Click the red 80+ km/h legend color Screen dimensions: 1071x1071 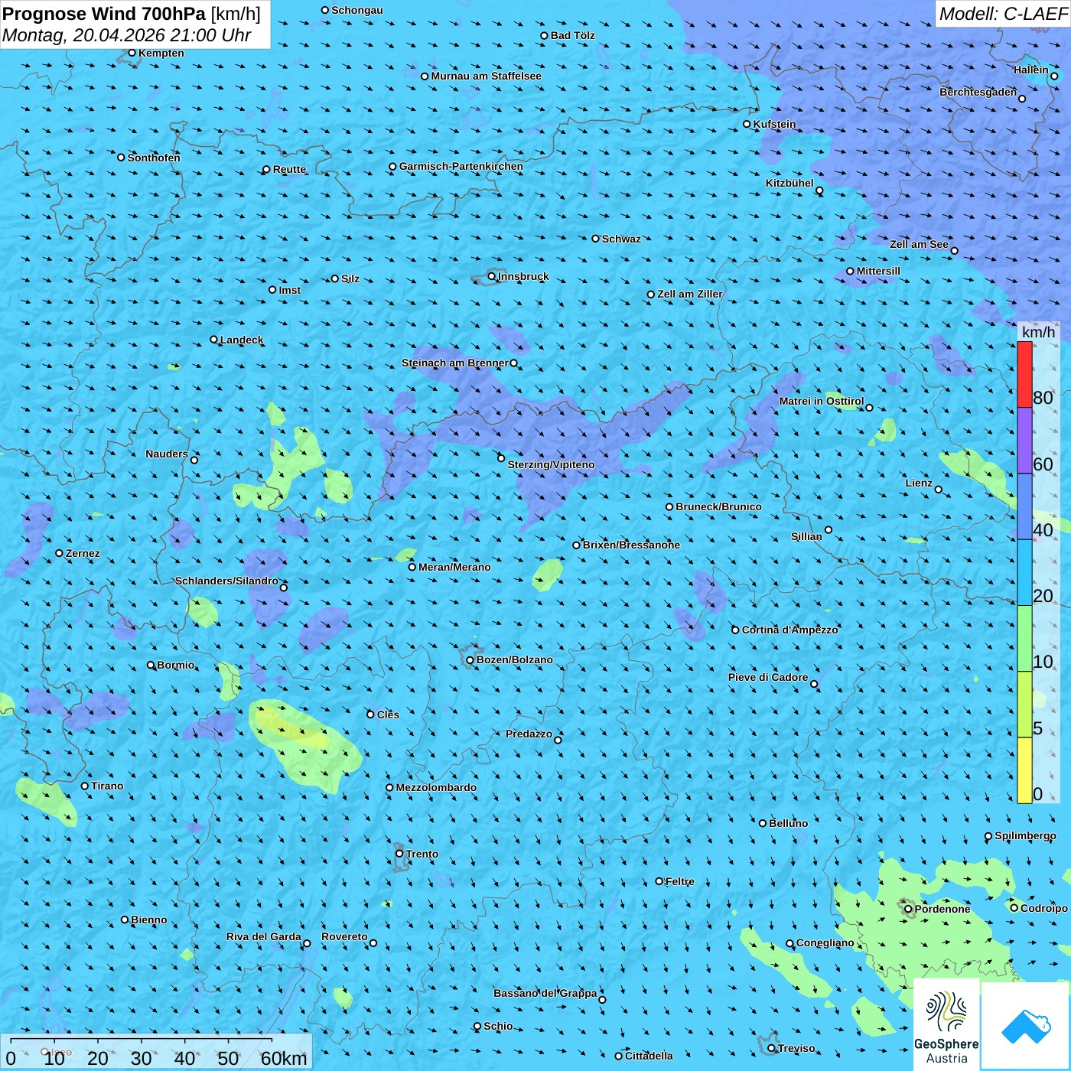click(x=1024, y=375)
